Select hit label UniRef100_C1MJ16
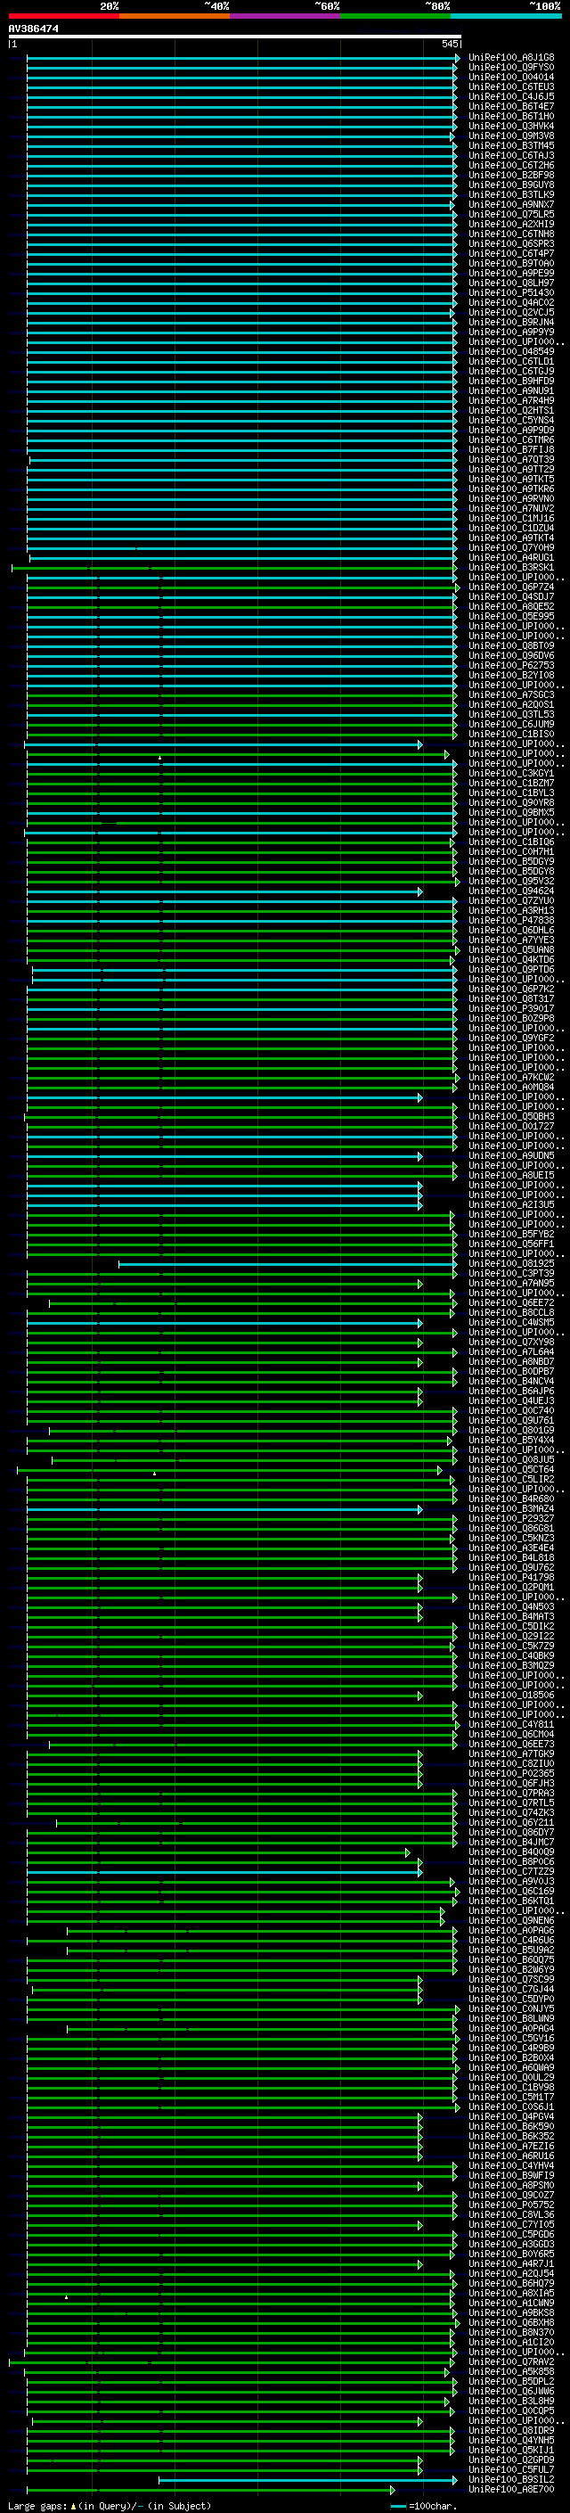The width and height of the screenshot is (570, 2513). pos(511,518)
